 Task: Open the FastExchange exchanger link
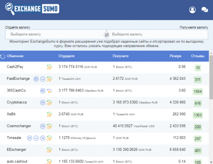pyautogui.click(x=18, y=79)
